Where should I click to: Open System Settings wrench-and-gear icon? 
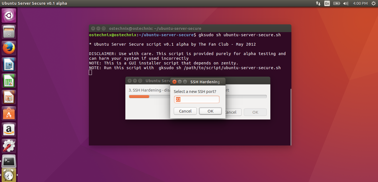9,146
